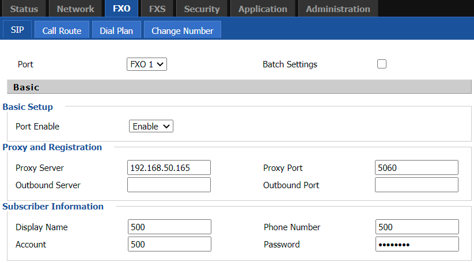
Task: Switch to the Network tab
Action: 75,9
